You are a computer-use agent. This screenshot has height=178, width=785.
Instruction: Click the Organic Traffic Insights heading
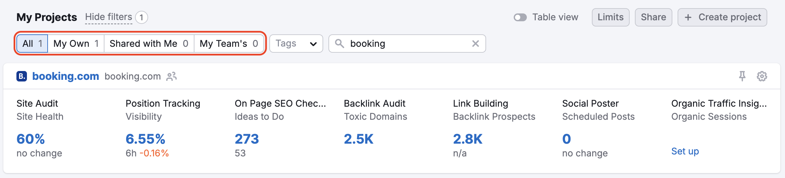click(x=719, y=103)
